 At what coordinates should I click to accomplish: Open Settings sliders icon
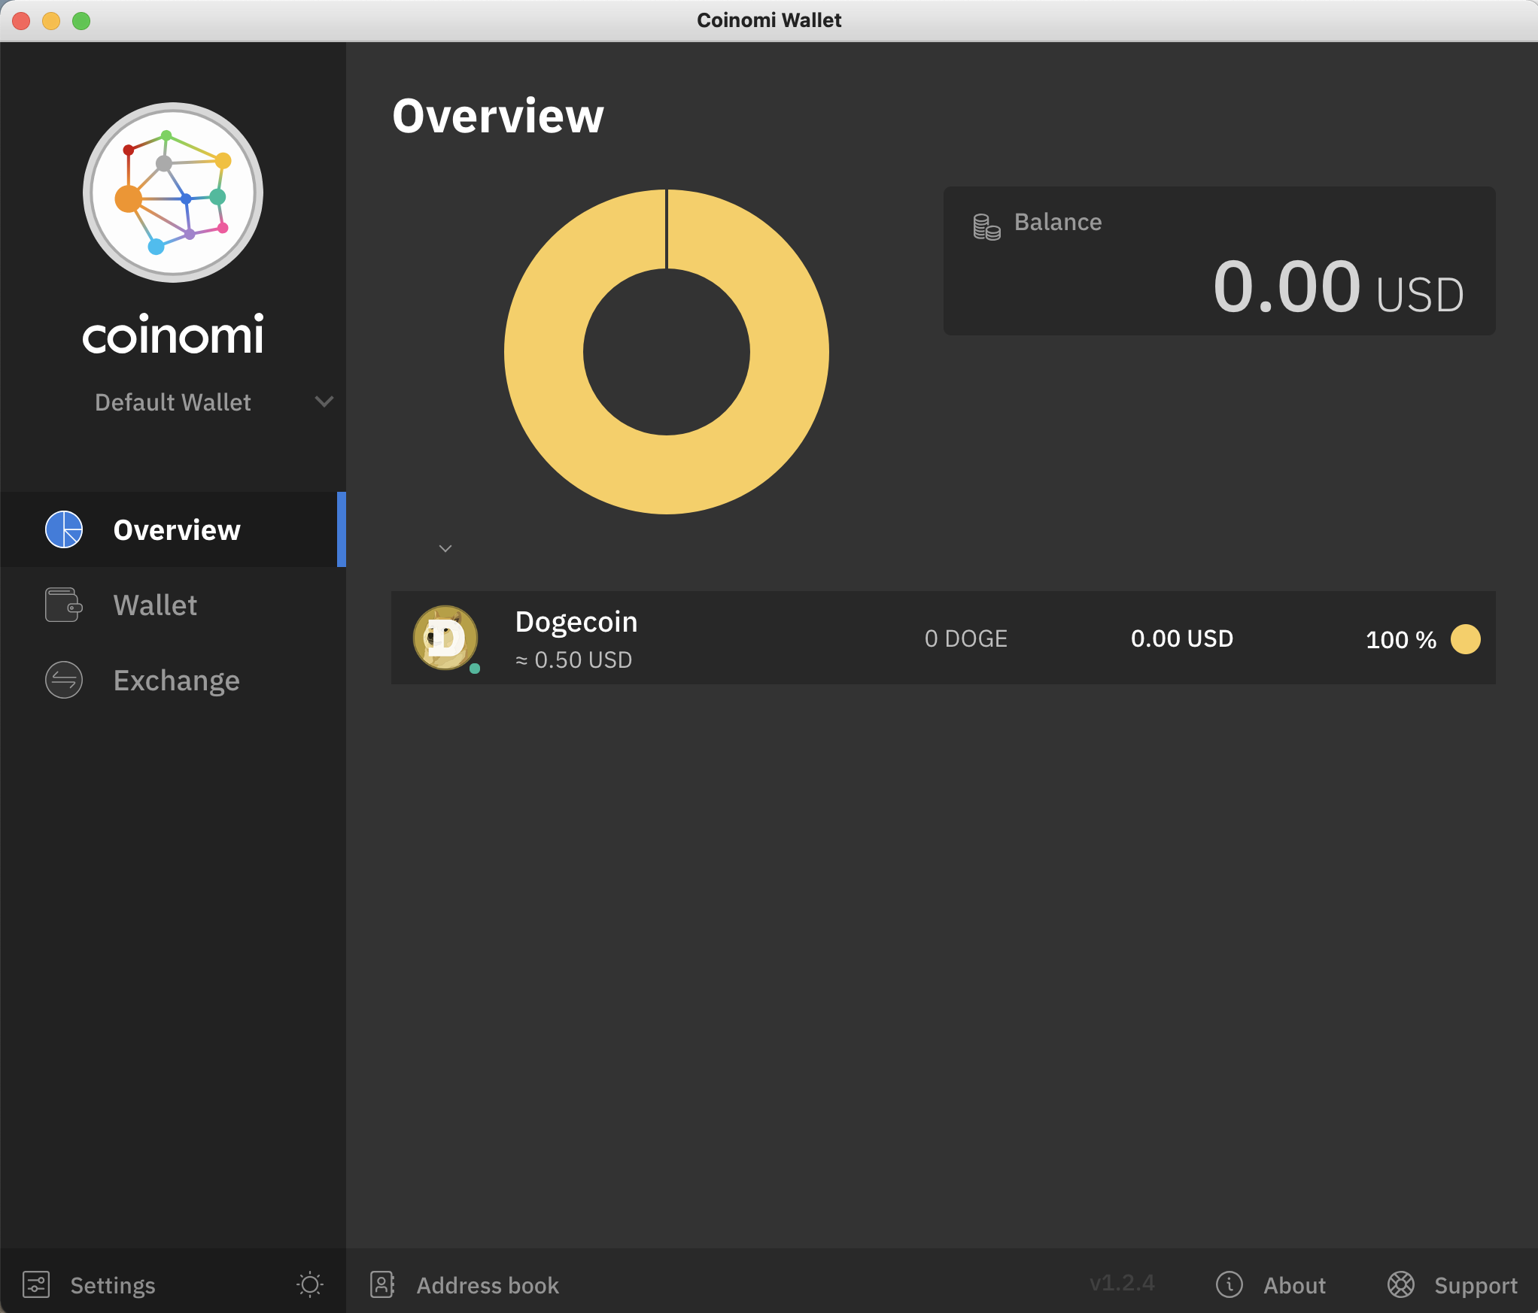tap(36, 1284)
